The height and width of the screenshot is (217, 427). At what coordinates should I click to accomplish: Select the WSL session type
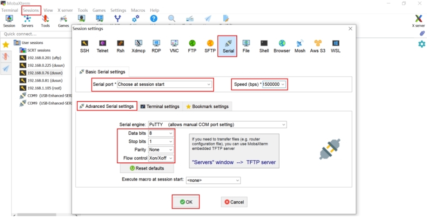click(x=335, y=46)
